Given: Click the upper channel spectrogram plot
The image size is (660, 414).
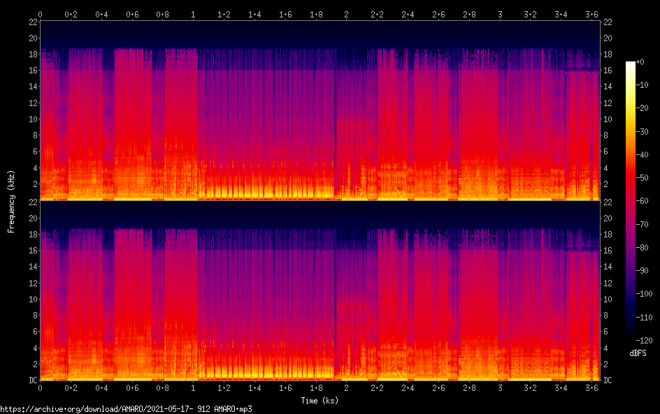Looking at the screenshot, I should [320, 110].
